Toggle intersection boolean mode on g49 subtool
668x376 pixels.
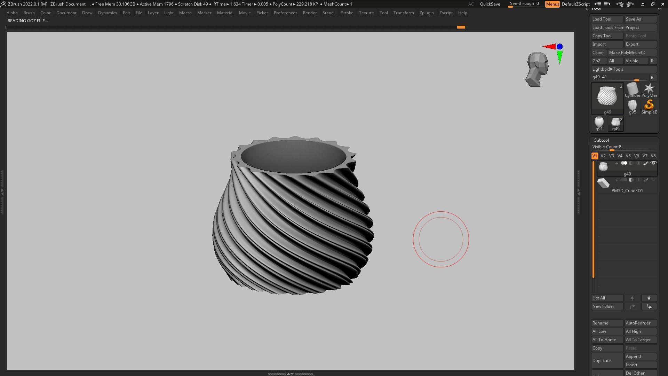[638, 163]
